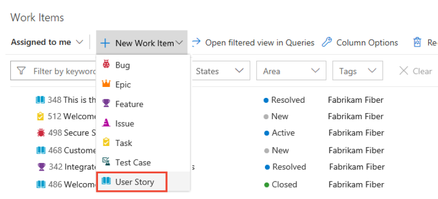Click the bug icon on row 498
The width and height of the screenshot is (438, 199).
point(41,133)
